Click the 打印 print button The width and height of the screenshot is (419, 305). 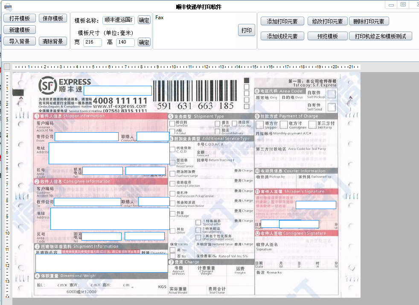246,30
